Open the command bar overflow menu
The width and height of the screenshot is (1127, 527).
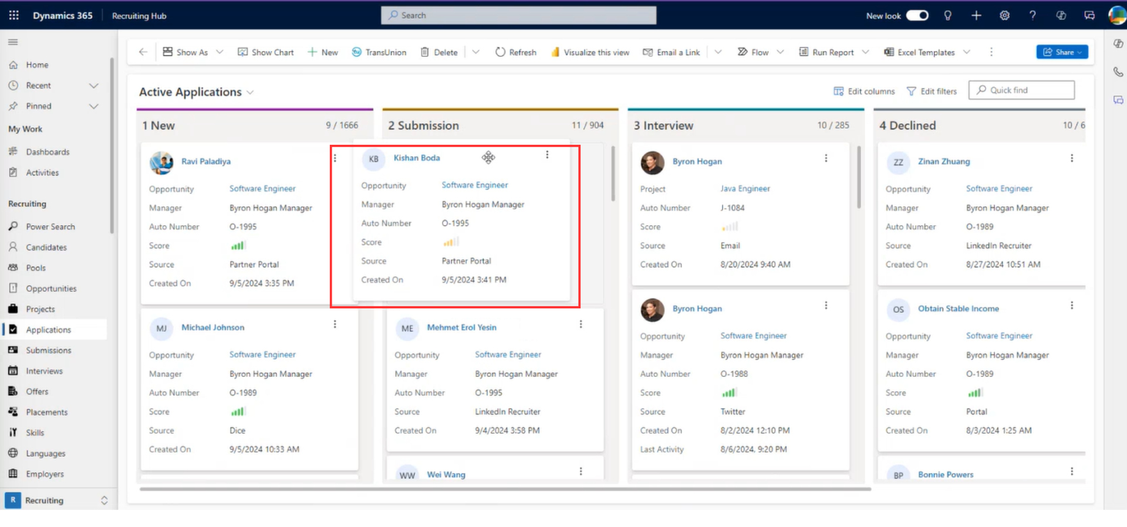tap(991, 52)
